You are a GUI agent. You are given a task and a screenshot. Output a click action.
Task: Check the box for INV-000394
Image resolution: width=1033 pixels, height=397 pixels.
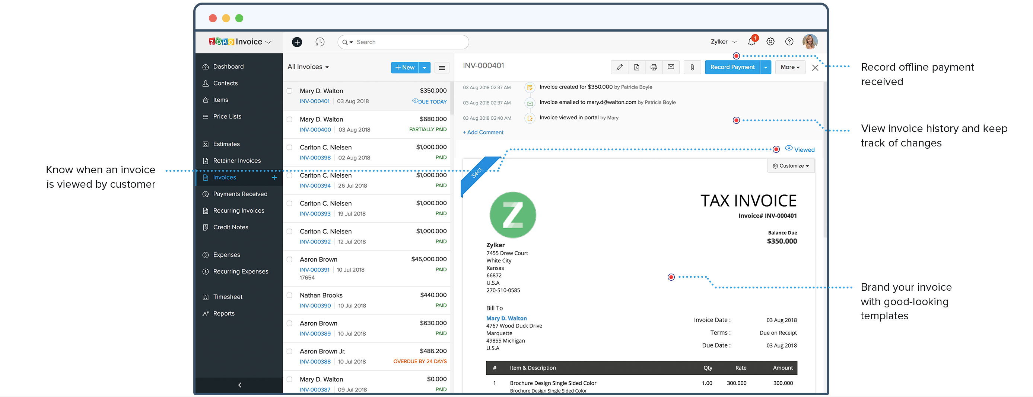pos(289,175)
